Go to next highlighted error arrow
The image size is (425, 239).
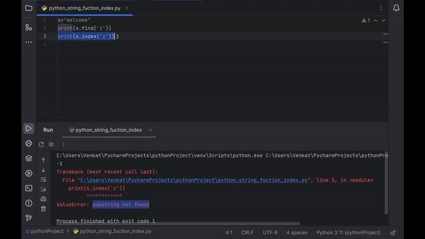click(384, 21)
